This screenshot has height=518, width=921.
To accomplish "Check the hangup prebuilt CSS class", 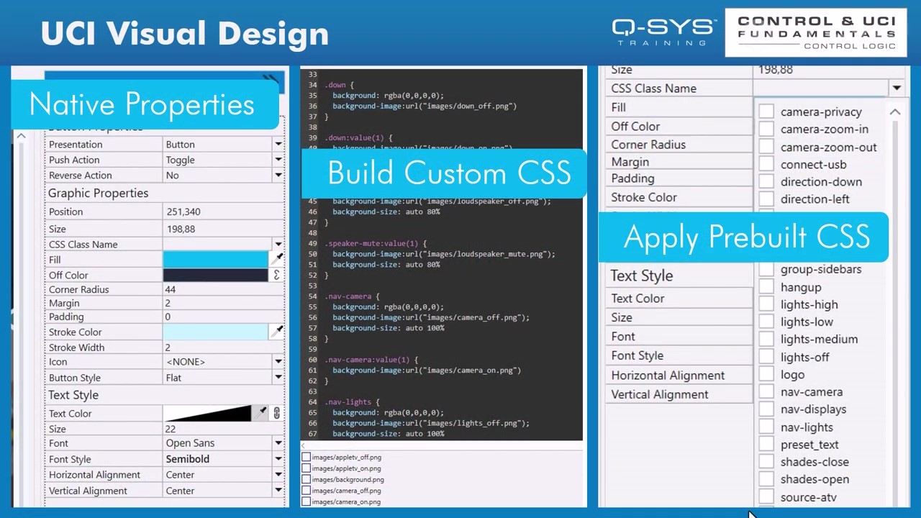I will tap(766, 287).
